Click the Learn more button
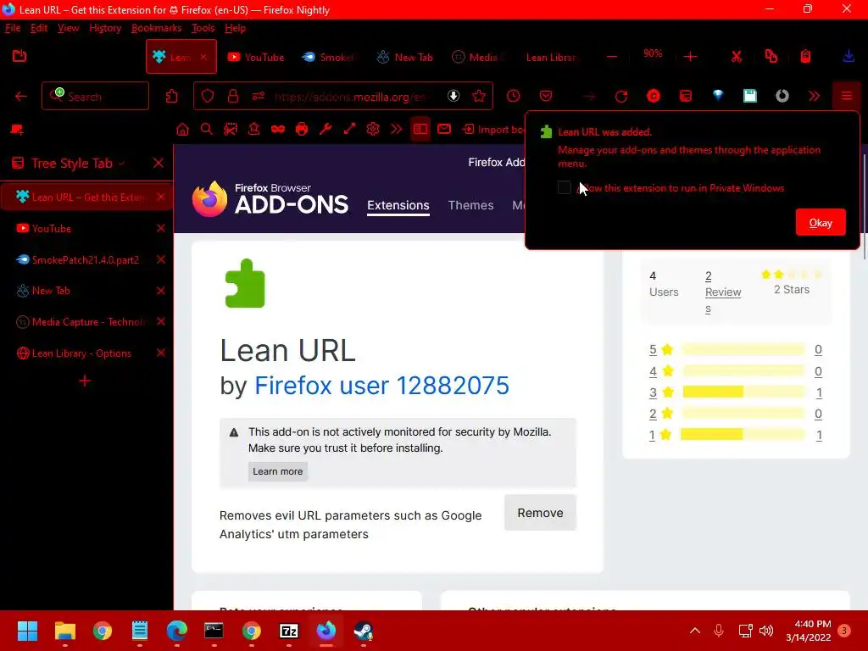The height and width of the screenshot is (651, 868). click(x=278, y=471)
